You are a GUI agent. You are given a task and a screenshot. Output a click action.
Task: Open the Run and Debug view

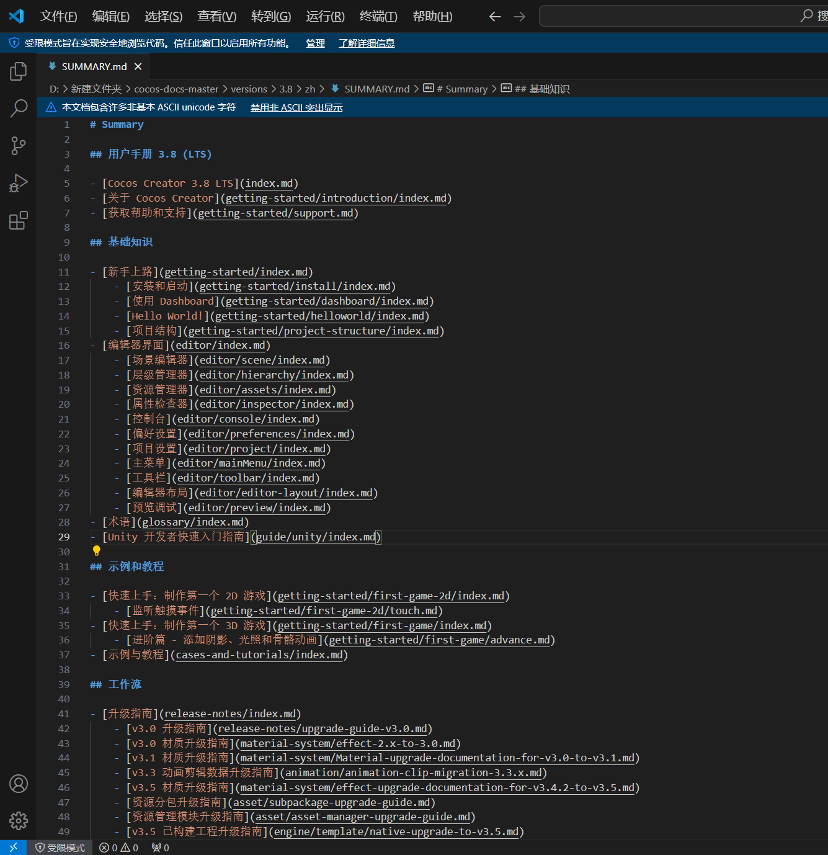[19, 183]
